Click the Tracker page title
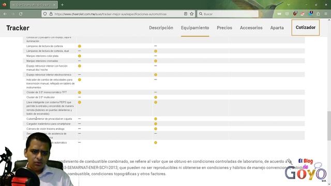 click(x=18, y=28)
